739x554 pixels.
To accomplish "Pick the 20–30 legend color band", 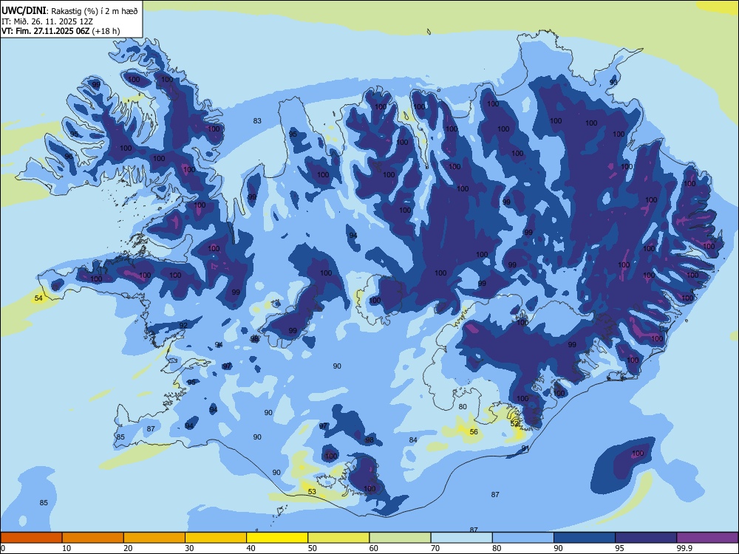I will point(154,538).
